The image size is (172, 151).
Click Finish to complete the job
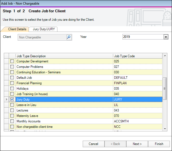[159, 144]
